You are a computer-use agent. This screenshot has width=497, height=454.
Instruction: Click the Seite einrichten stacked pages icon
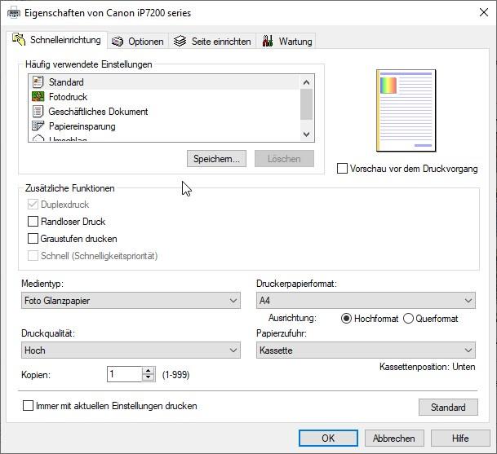click(x=180, y=41)
